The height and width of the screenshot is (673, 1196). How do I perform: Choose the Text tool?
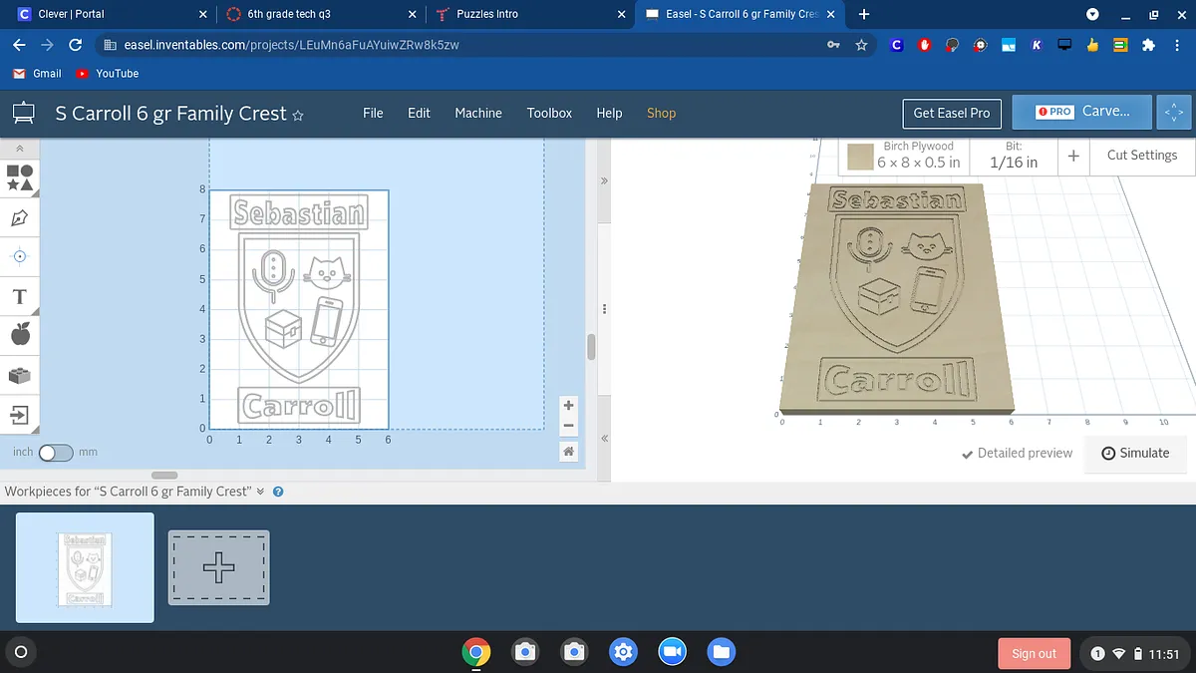(20, 296)
